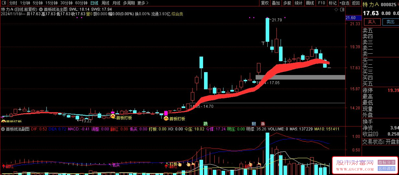Open the 画线 drawing tools
The width and height of the screenshot is (399, 175).
[310, 3]
